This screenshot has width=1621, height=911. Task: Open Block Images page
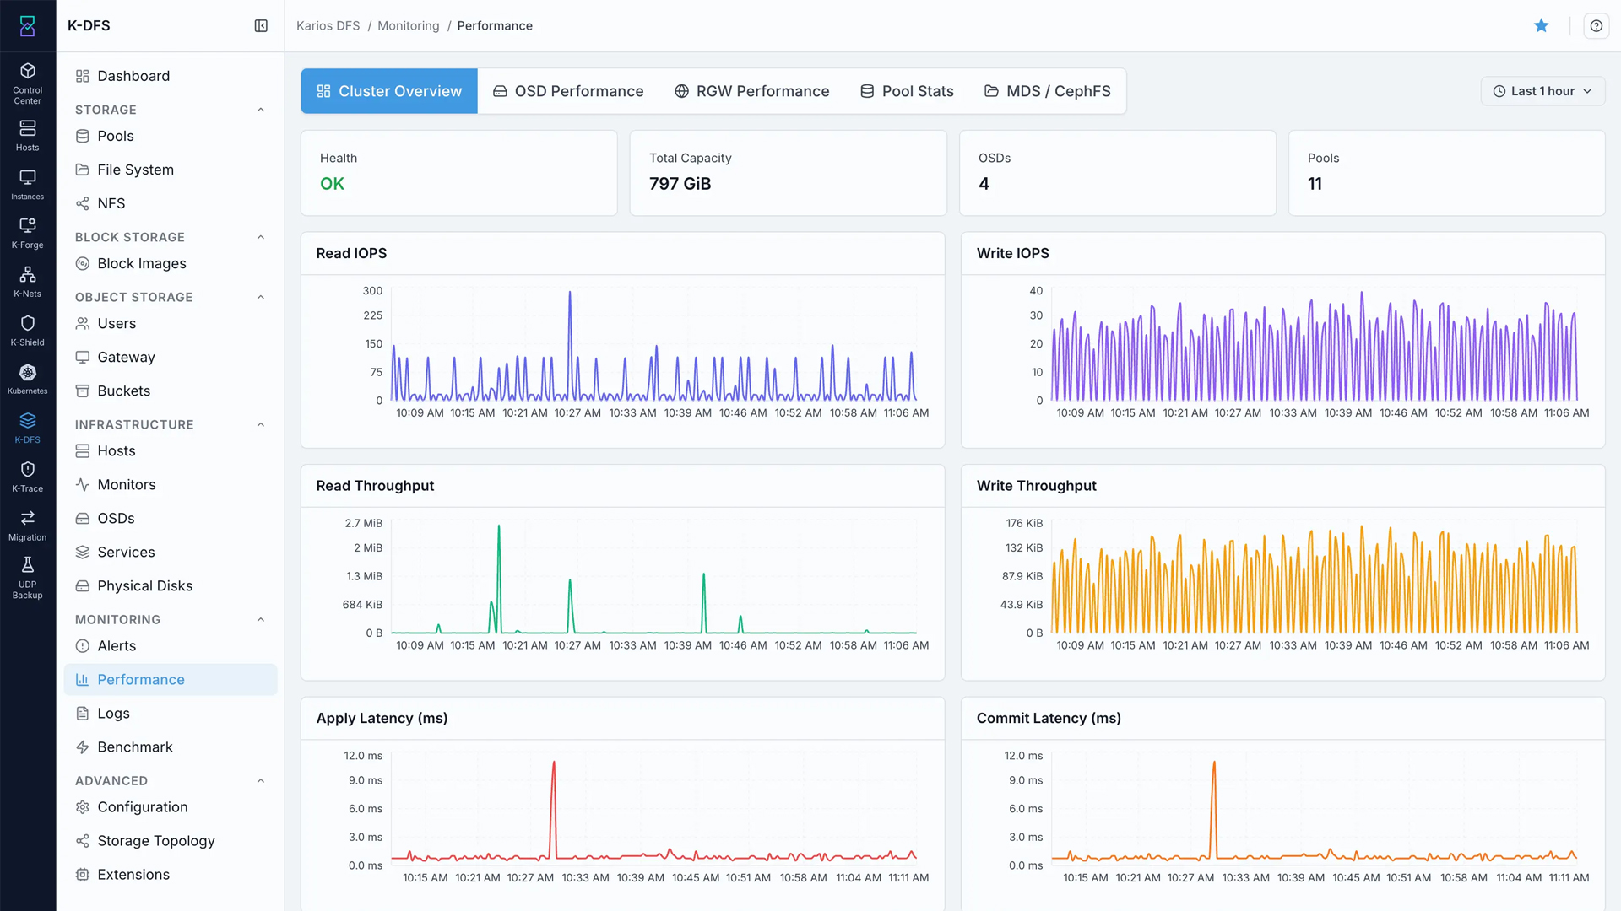pos(171,263)
